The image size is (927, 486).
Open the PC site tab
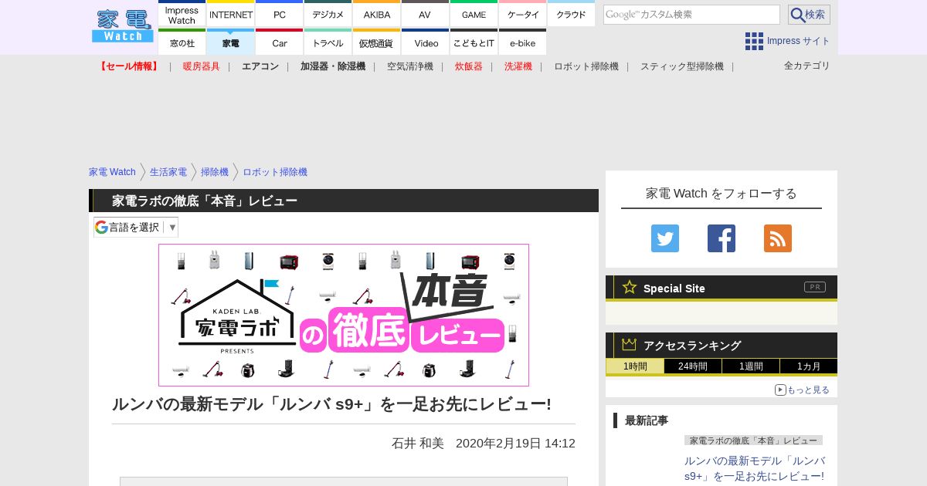pos(280,15)
